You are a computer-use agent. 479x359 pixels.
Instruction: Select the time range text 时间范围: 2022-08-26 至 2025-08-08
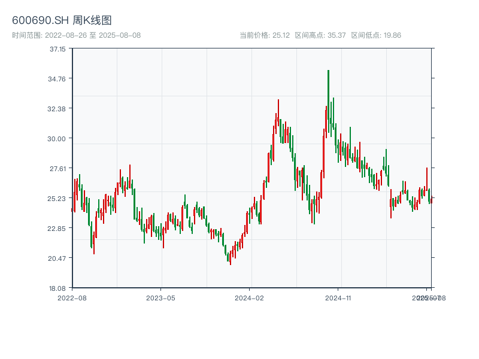tap(77, 35)
